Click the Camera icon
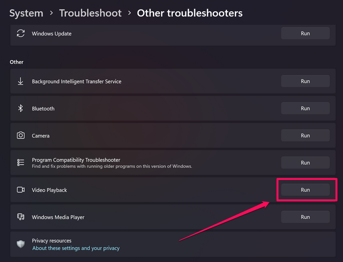The height and width of the screenshot is (262, 343). point(20,136)
